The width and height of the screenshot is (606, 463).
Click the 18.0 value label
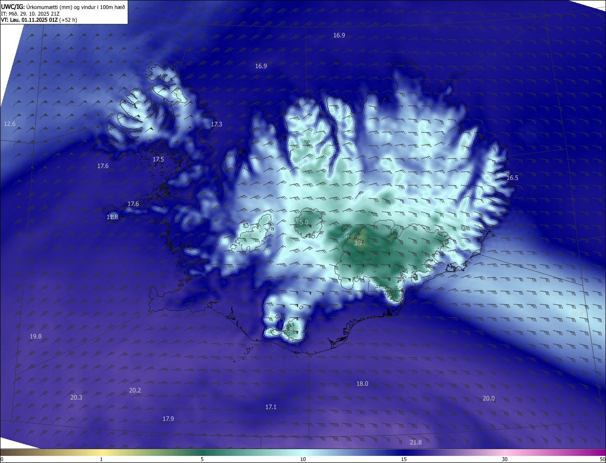(362, 384)
